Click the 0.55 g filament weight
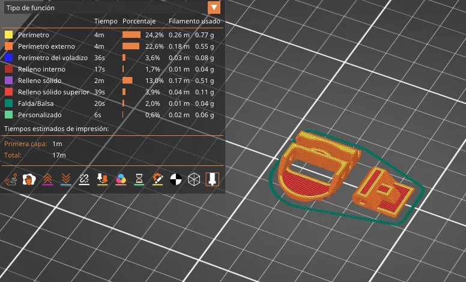This screenshot has width=466, height=282. coord(204,46)
